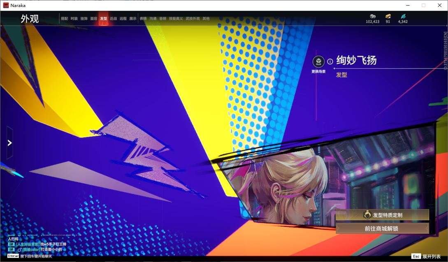Switch to the 技能奥义 tab

point(176,18)
